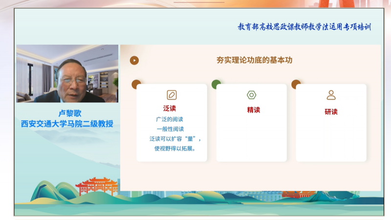Click the pencil icon above 泛读
391x220 pixels.
pos(172,95)
